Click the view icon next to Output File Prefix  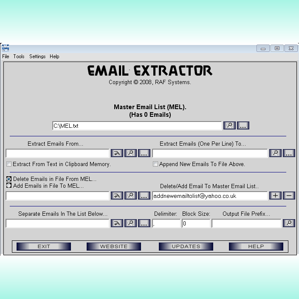[289, 223]
